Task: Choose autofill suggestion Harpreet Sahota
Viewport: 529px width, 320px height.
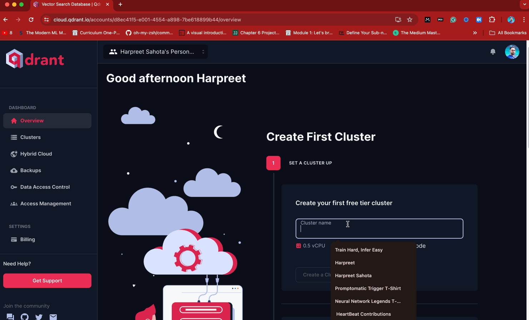Action: coord(374,276)
